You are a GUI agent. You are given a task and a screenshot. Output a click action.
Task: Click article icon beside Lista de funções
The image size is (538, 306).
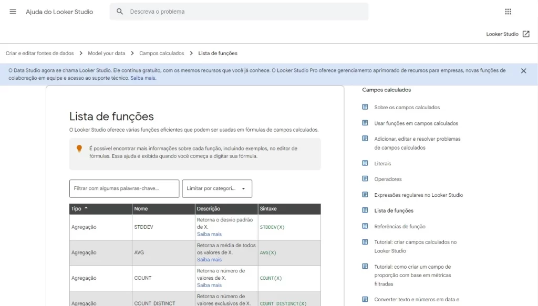click(x=365, y=210)
